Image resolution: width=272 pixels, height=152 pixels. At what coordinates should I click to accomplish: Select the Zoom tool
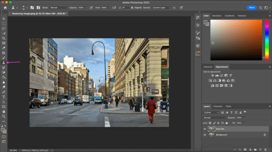point(4,116)
